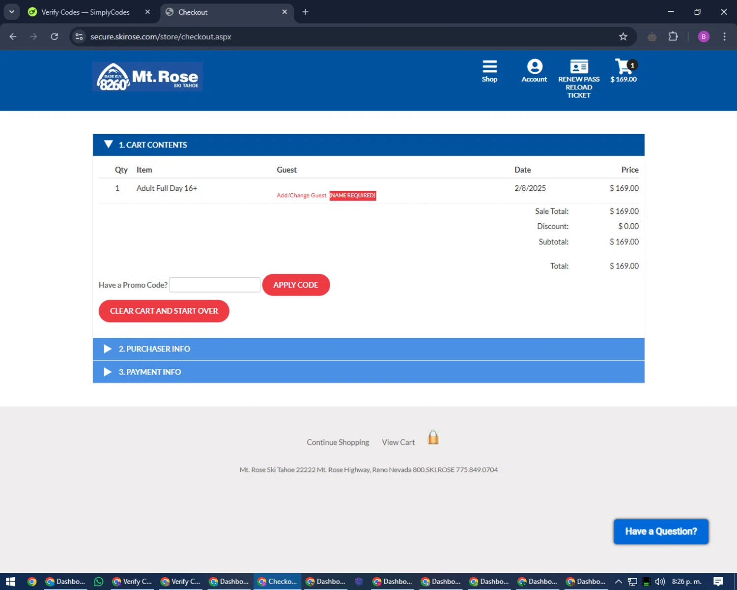Click the Mt. Rose Ski Tahoe logo

tap(147, 77)
